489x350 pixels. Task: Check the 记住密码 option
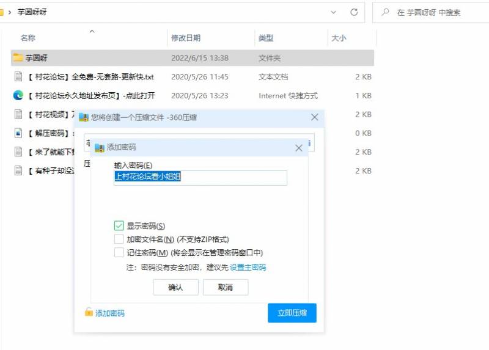[x=119, y=253]
